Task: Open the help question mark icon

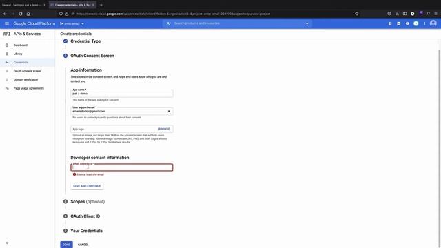Action: point(407,23)
